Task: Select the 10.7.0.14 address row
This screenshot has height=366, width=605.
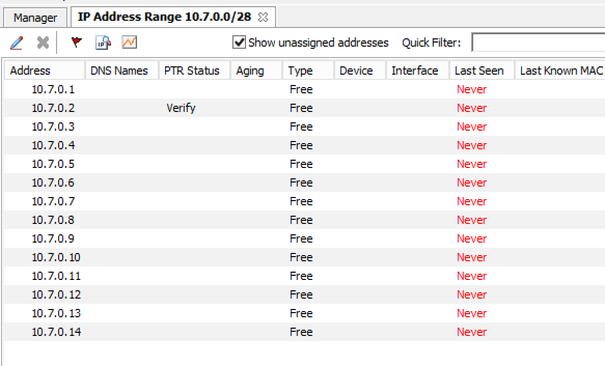Action: click(56, 332)
